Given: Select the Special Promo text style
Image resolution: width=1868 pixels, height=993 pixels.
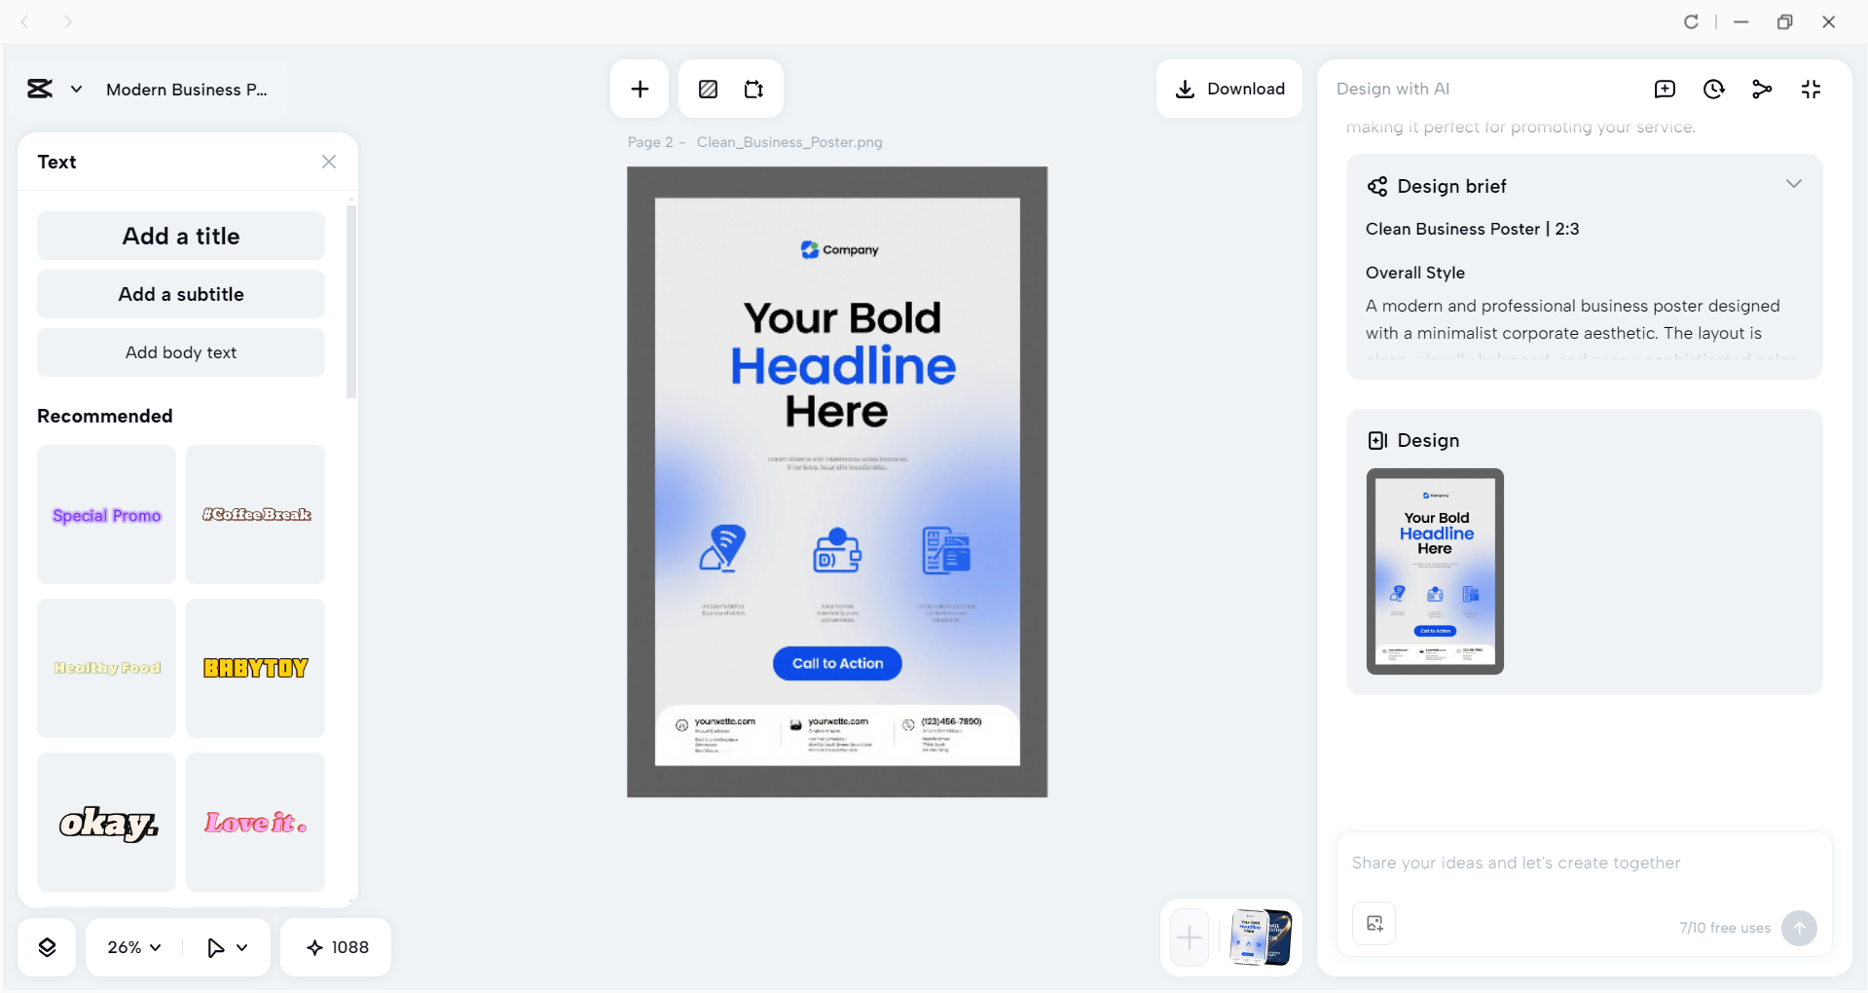Looking at the screenshot, I should 107,515.
